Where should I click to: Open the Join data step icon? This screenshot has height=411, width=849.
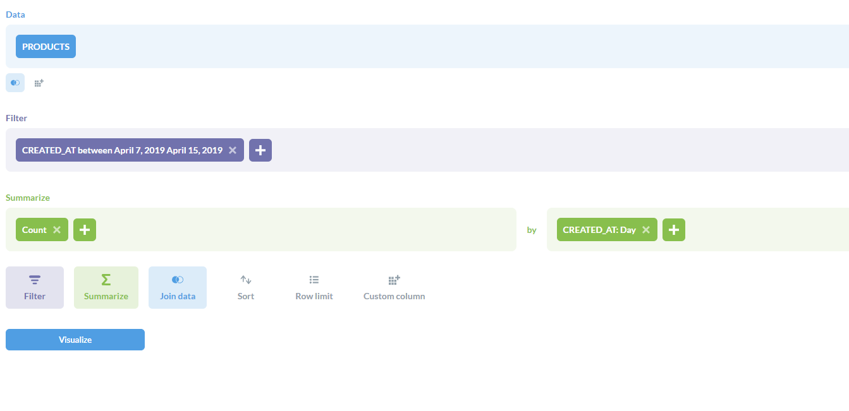[x=177, y=287]
